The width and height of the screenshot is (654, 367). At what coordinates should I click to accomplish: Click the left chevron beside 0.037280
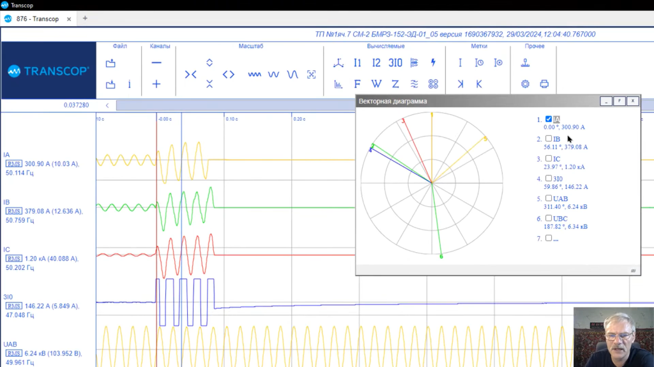107,105
